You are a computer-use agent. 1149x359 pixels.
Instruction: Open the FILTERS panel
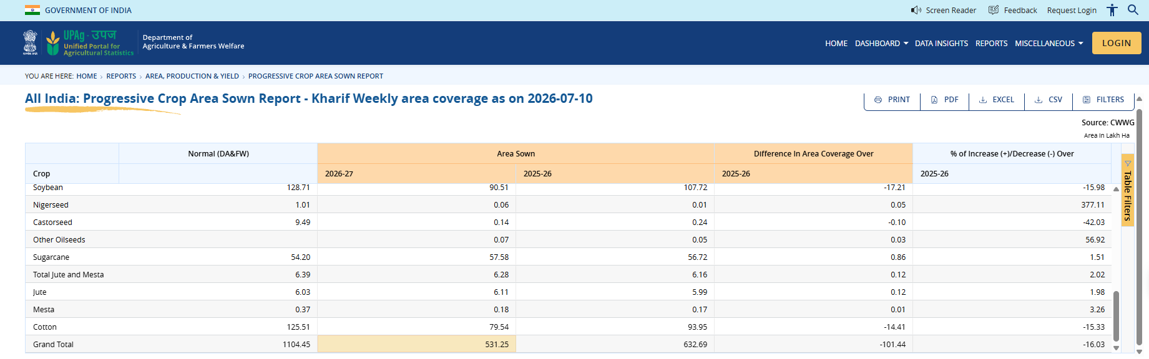tap(1103, 100)
